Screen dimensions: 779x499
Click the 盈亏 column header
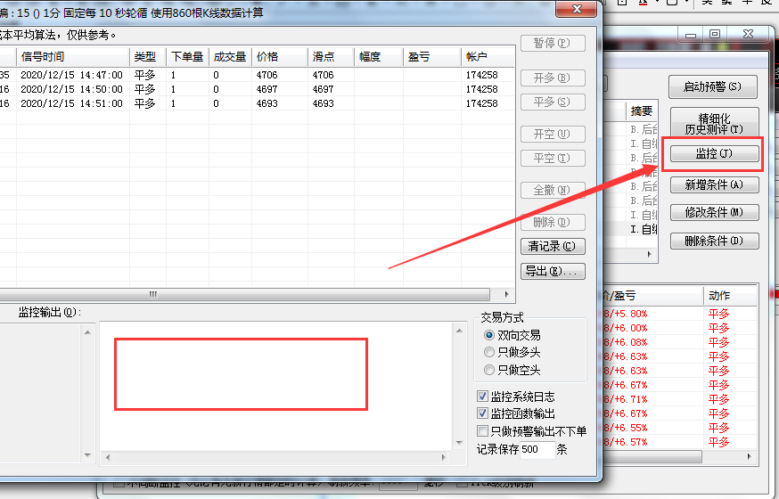tap(431, 57)
